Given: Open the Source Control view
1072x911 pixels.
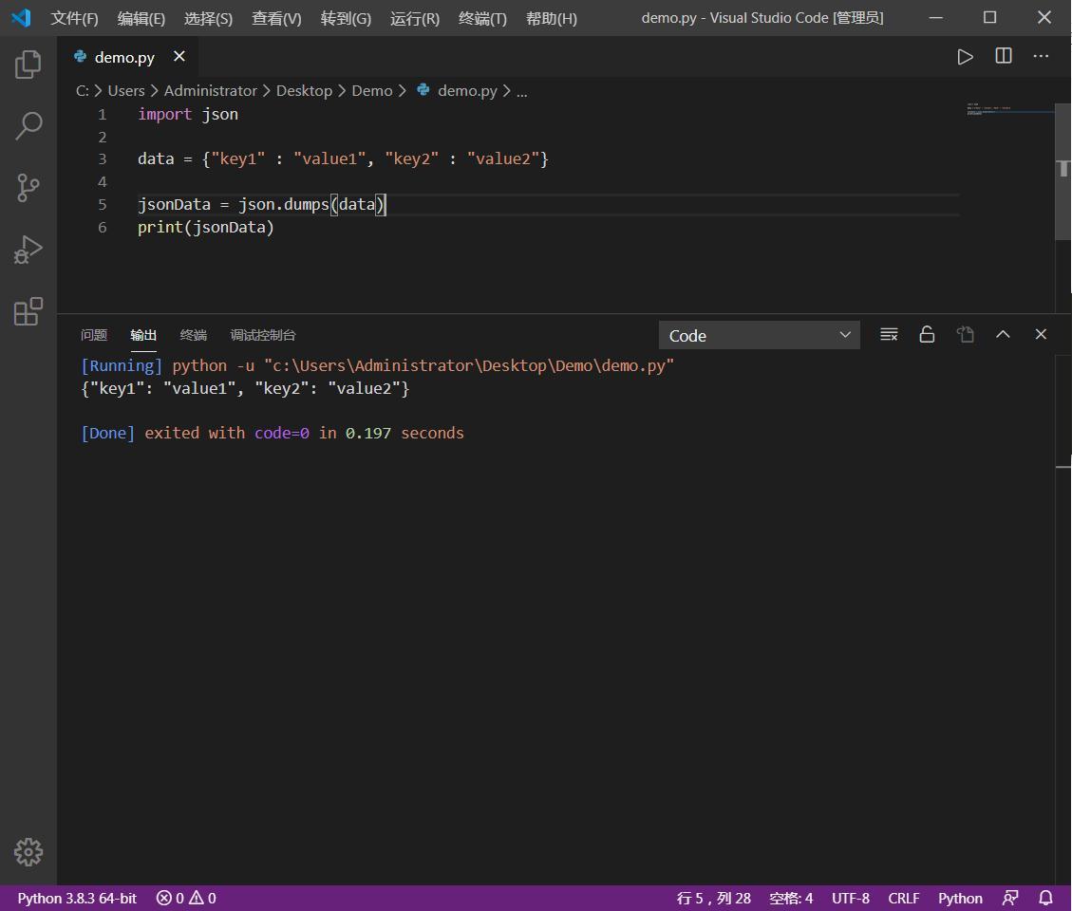Looking at the screenshot, I should [x=28, y=188].
